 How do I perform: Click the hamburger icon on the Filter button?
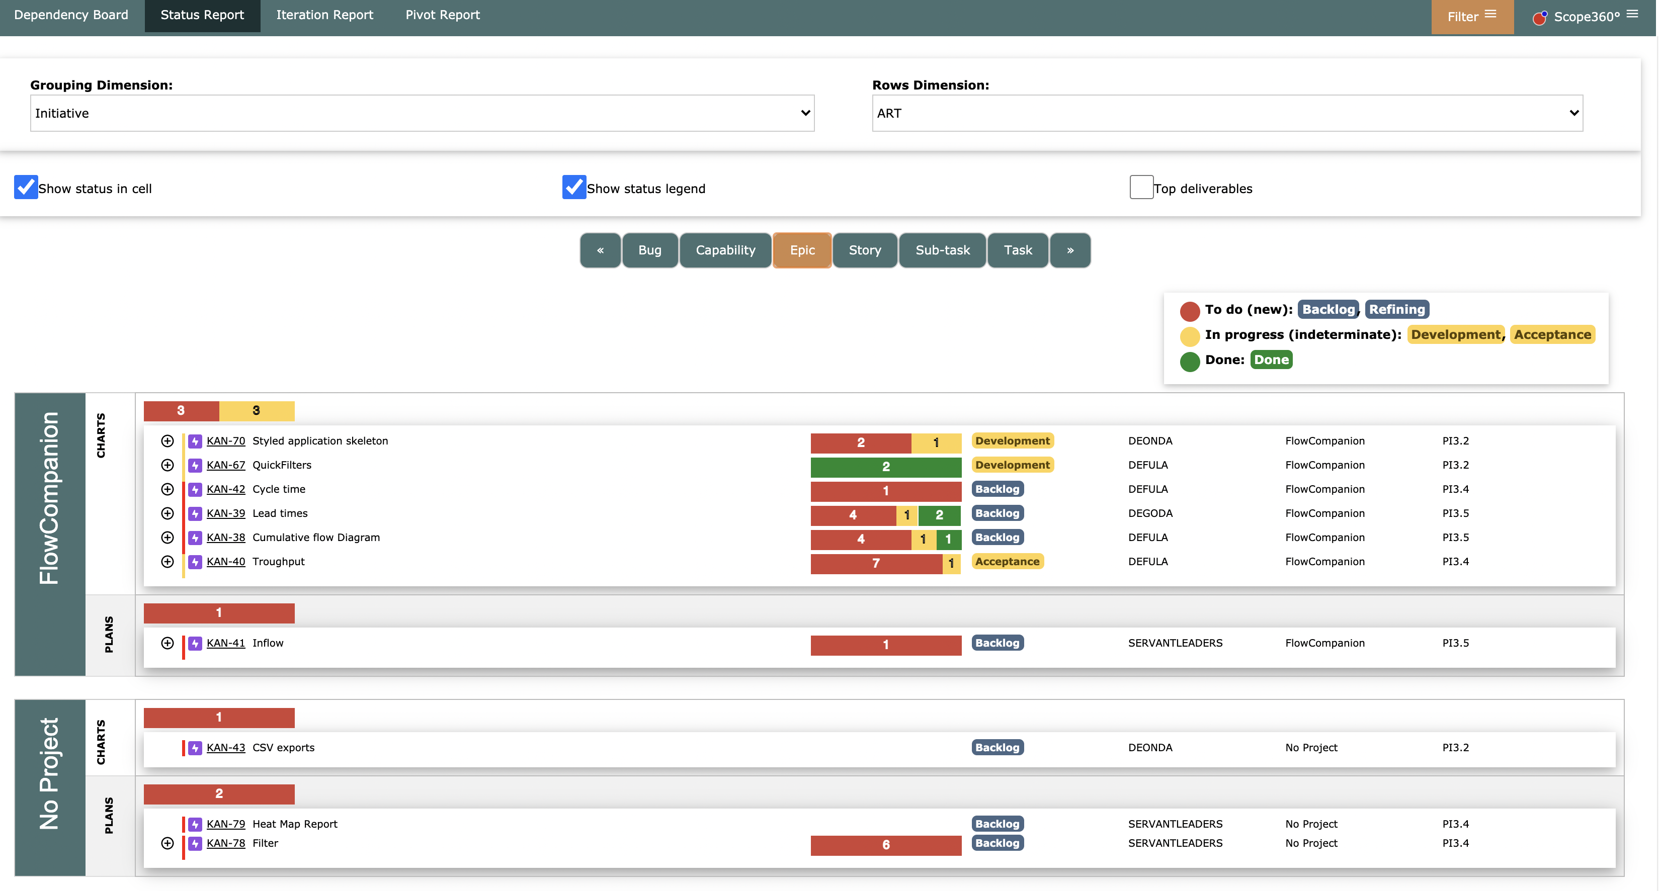1491,14
